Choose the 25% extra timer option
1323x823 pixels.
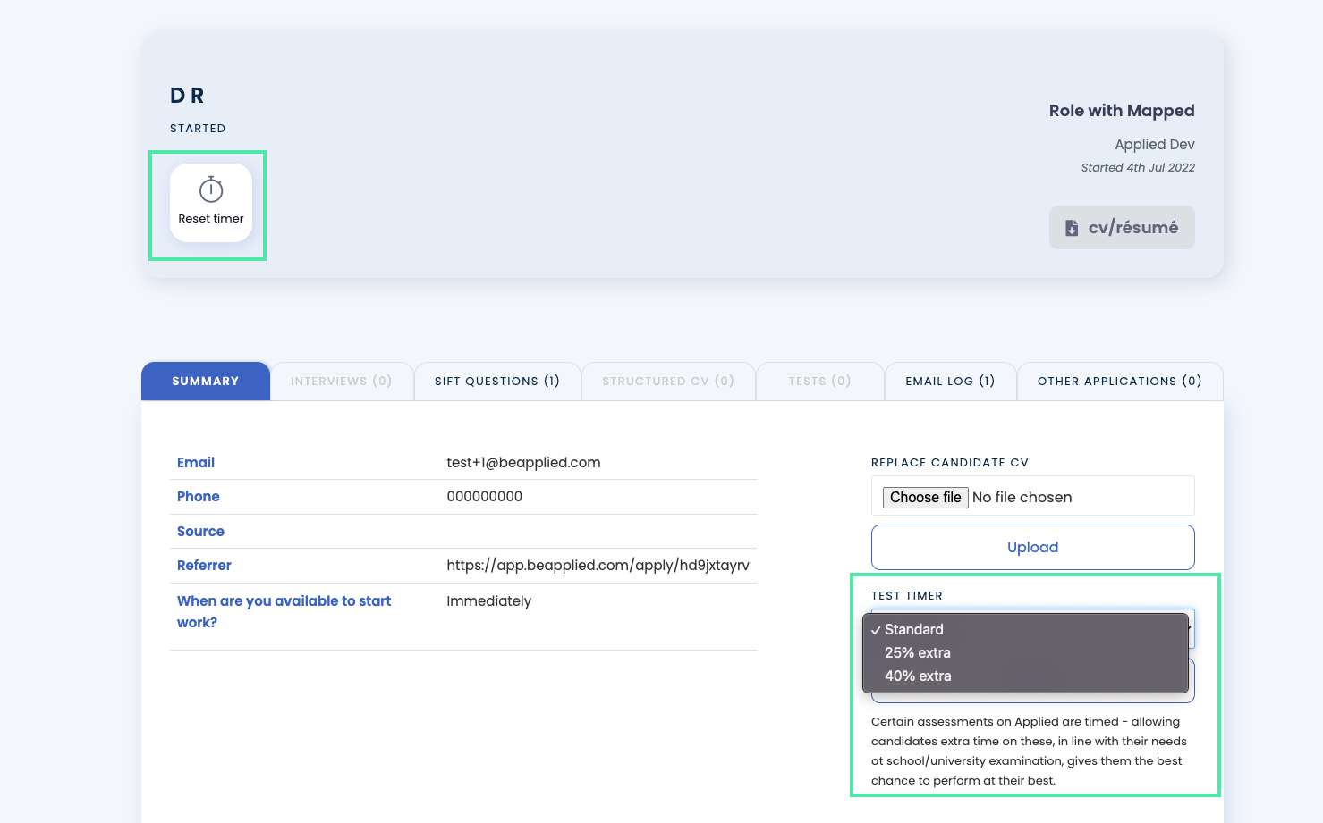tap(918, 653)
